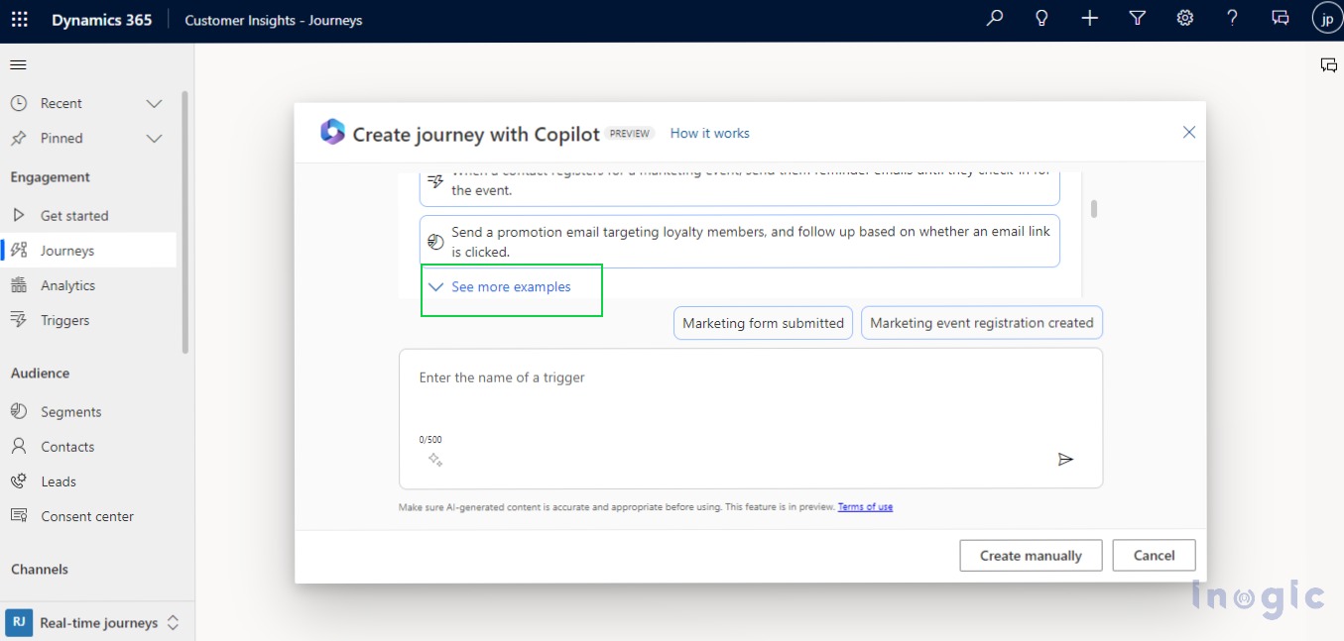This screenshot has width=1344, height=641.
Task: Click the 0/500 character counter
Action: [430, 440]
